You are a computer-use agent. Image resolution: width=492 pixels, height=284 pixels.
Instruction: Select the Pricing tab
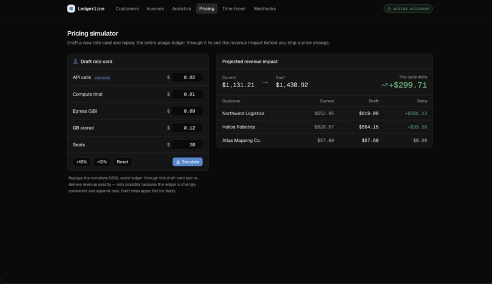coord(207,9)
